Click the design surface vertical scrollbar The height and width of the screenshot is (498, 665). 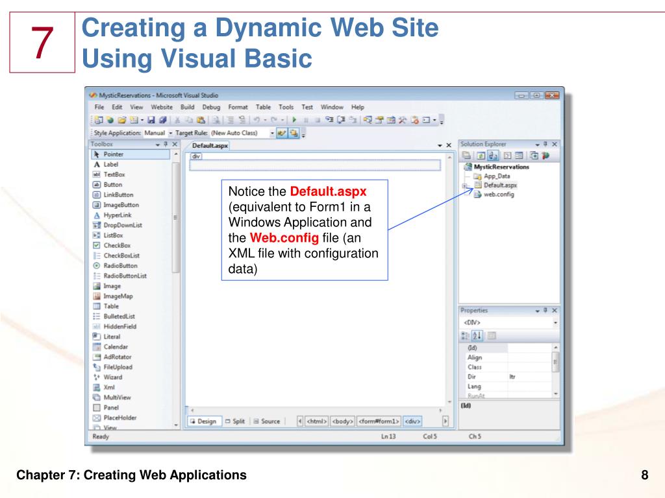pos(449,279)
